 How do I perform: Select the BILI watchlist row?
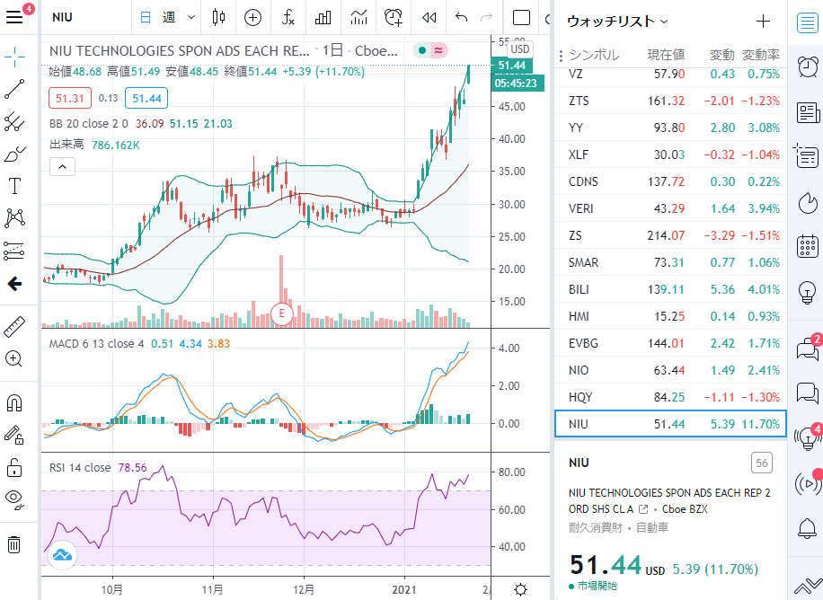pyautogui.click(x=670, y=289)
